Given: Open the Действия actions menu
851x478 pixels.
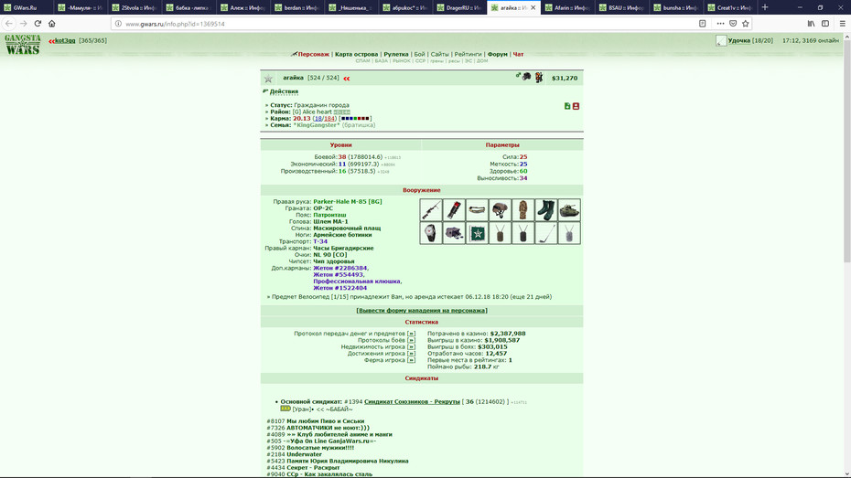Looking at the screenshot, I should click(284, 91).
